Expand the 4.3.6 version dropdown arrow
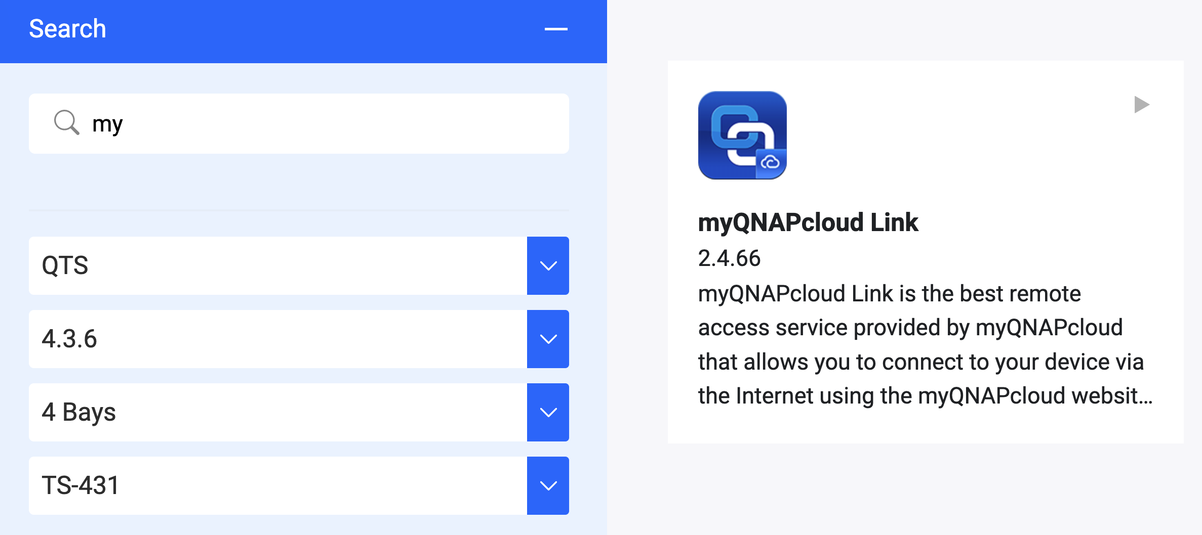Viewport: 1202px width, 535px height. pos(548,339)
